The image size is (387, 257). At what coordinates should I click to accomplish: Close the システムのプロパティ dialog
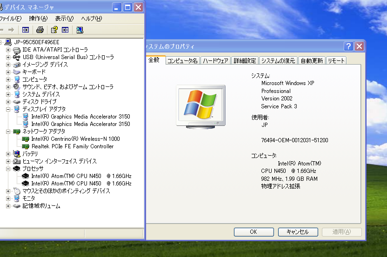tap(359, 46)
